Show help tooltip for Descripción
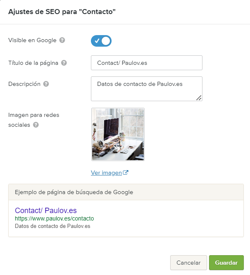Image resolution: width=250 pixels, height=275 pixels. tap(46, 84)
